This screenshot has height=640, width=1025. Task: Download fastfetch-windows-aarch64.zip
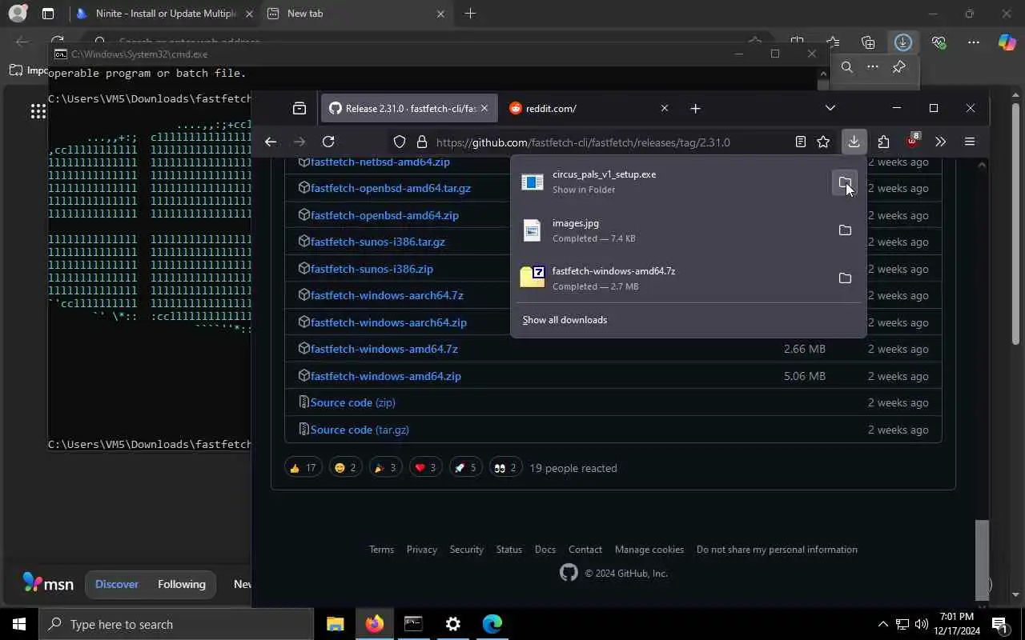click(x=388, y=322)
